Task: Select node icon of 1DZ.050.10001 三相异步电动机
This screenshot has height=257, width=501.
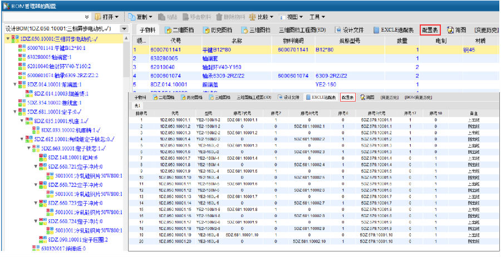Action: point(14,39)
